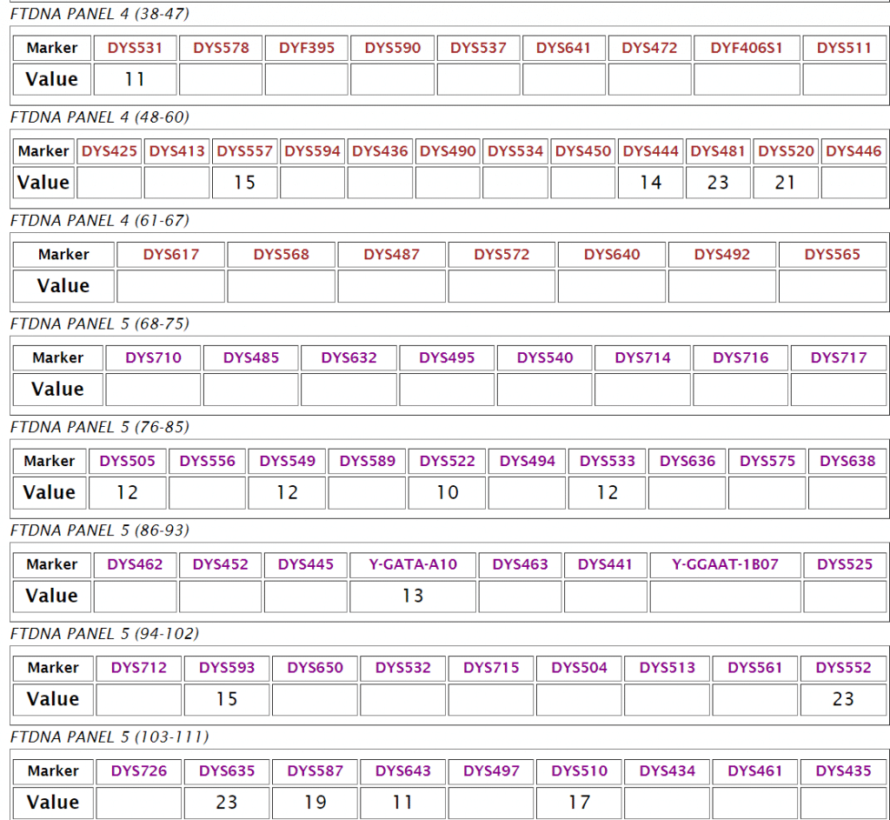Viewport: 890px width, 820px height.
Task: Open the Y-GGAAT-1B07 marker link
Action: coord(726,564)
